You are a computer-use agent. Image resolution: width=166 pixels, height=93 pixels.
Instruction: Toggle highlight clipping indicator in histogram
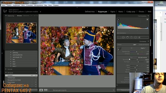point(147,19)
